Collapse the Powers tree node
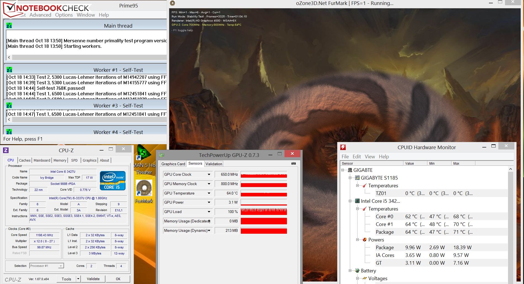 (357, 240)
